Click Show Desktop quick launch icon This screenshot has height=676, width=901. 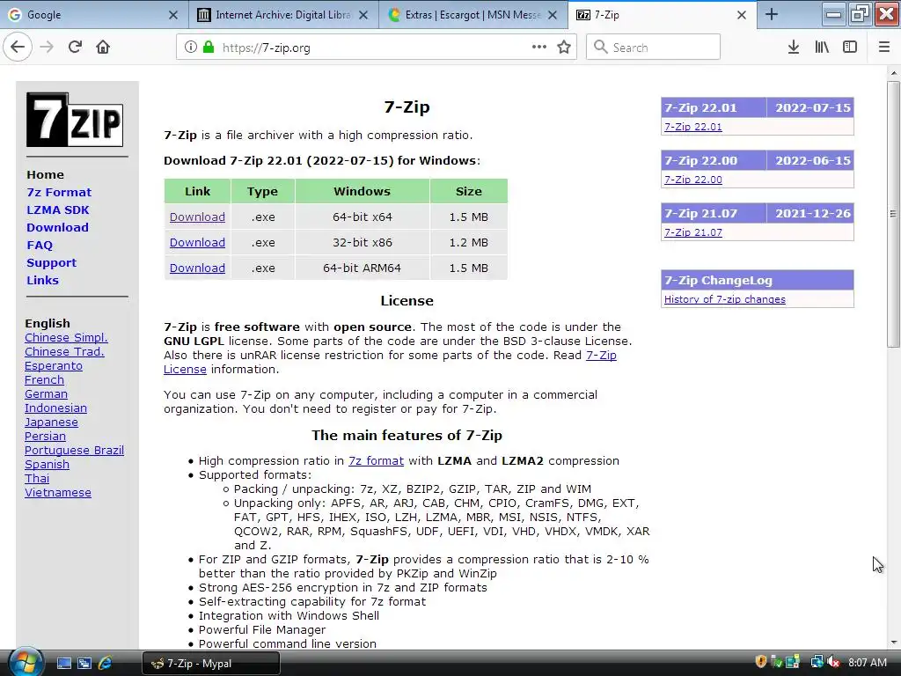coord(63,664)
